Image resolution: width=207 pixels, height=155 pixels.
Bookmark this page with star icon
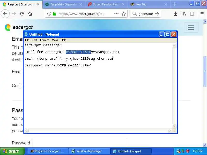pyautogui.click(x=124, y=14)
